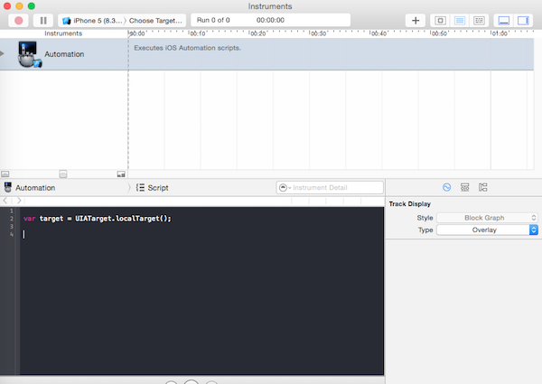Go back with the left chevron arrow
Viewport: 542px width, 384px height.
click(5, 201)
